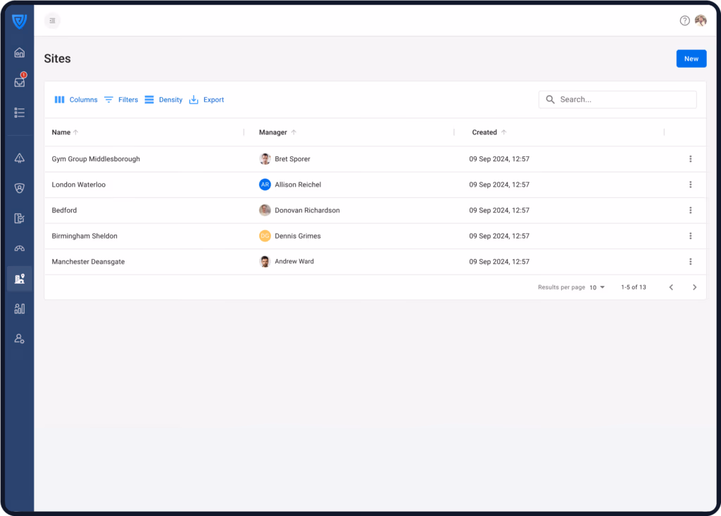
Task: Sort by the Name column header
Action: (x=61, y=132)
